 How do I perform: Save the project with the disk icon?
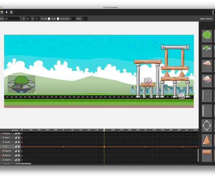pos(2,12)
